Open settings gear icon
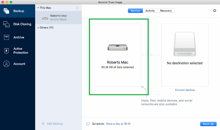 [x=215, y=11]
